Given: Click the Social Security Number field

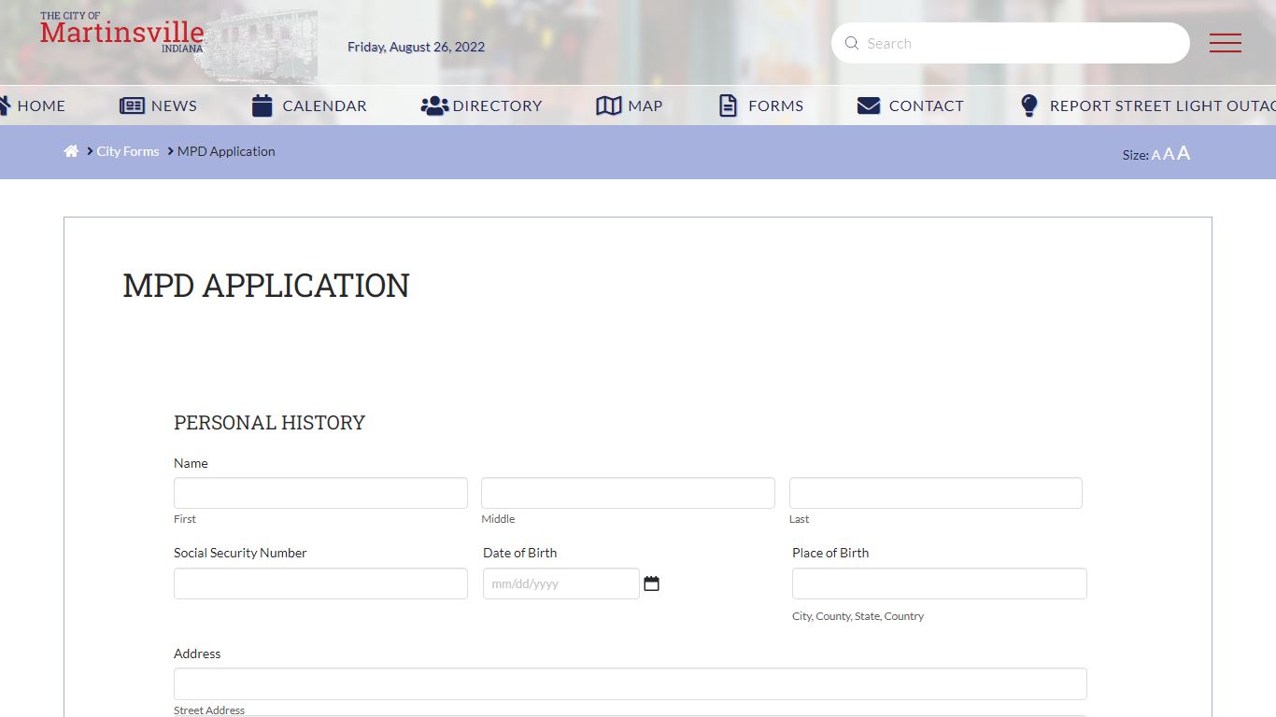Looking at the screenshot, I should (320, 583).
